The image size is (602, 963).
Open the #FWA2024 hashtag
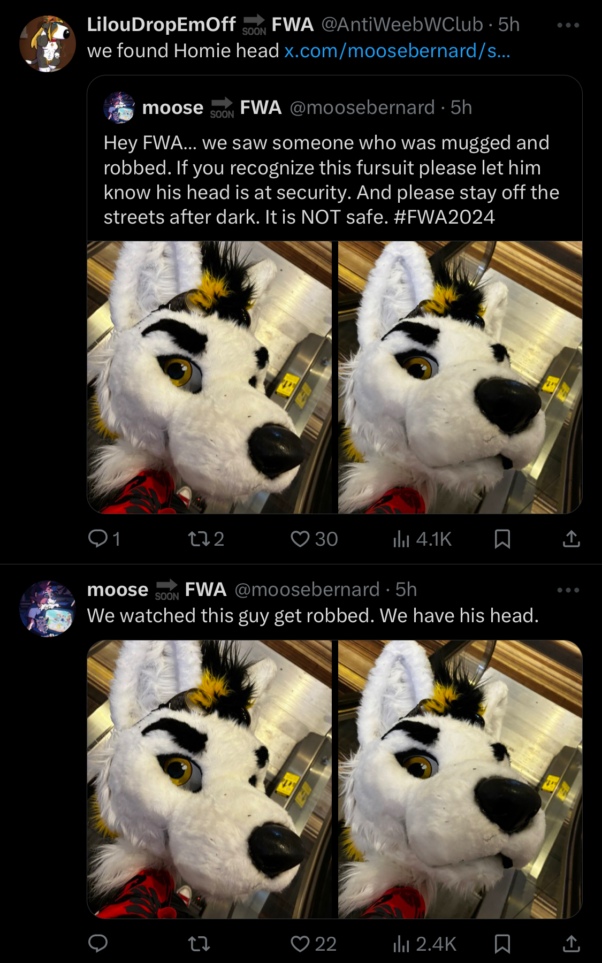[444, 217]
